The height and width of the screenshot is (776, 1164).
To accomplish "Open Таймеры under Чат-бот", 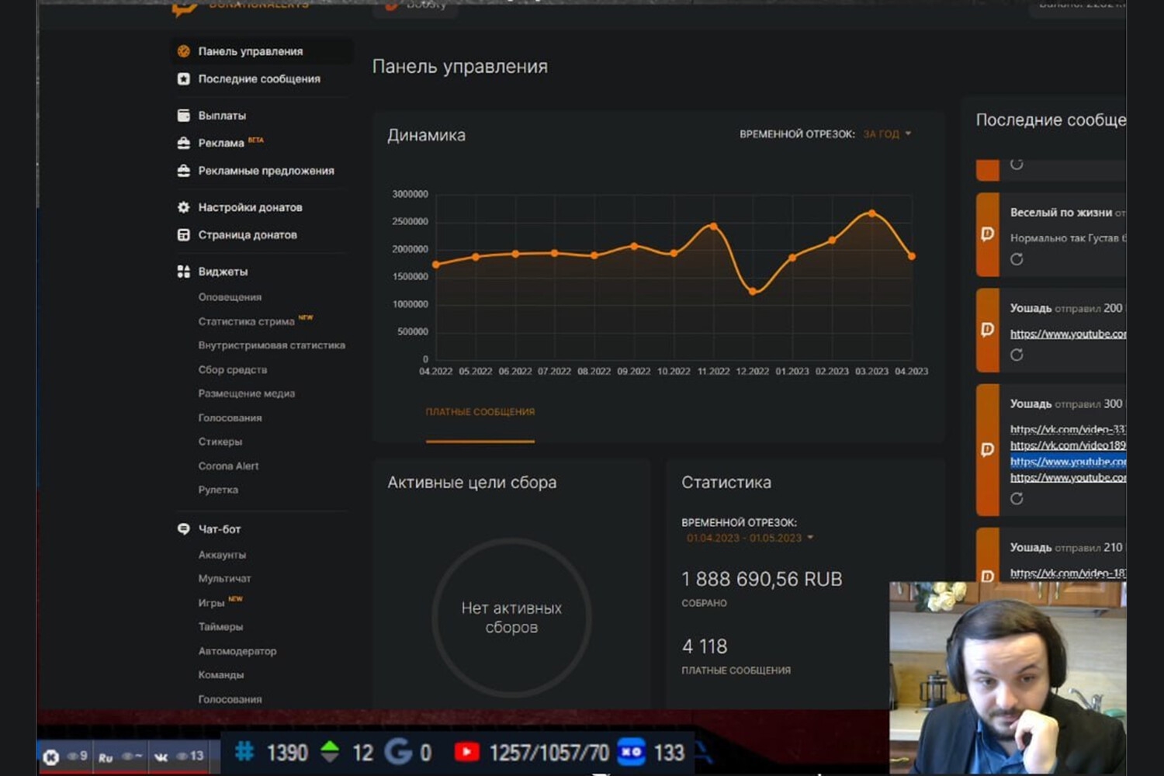I will coord(220,627).
